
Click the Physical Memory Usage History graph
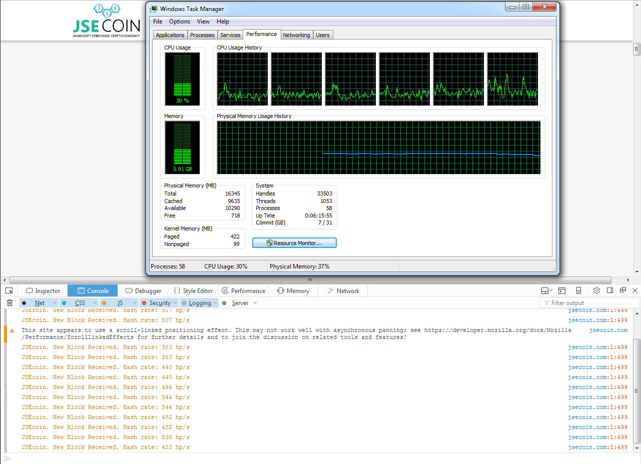point(379,147)
